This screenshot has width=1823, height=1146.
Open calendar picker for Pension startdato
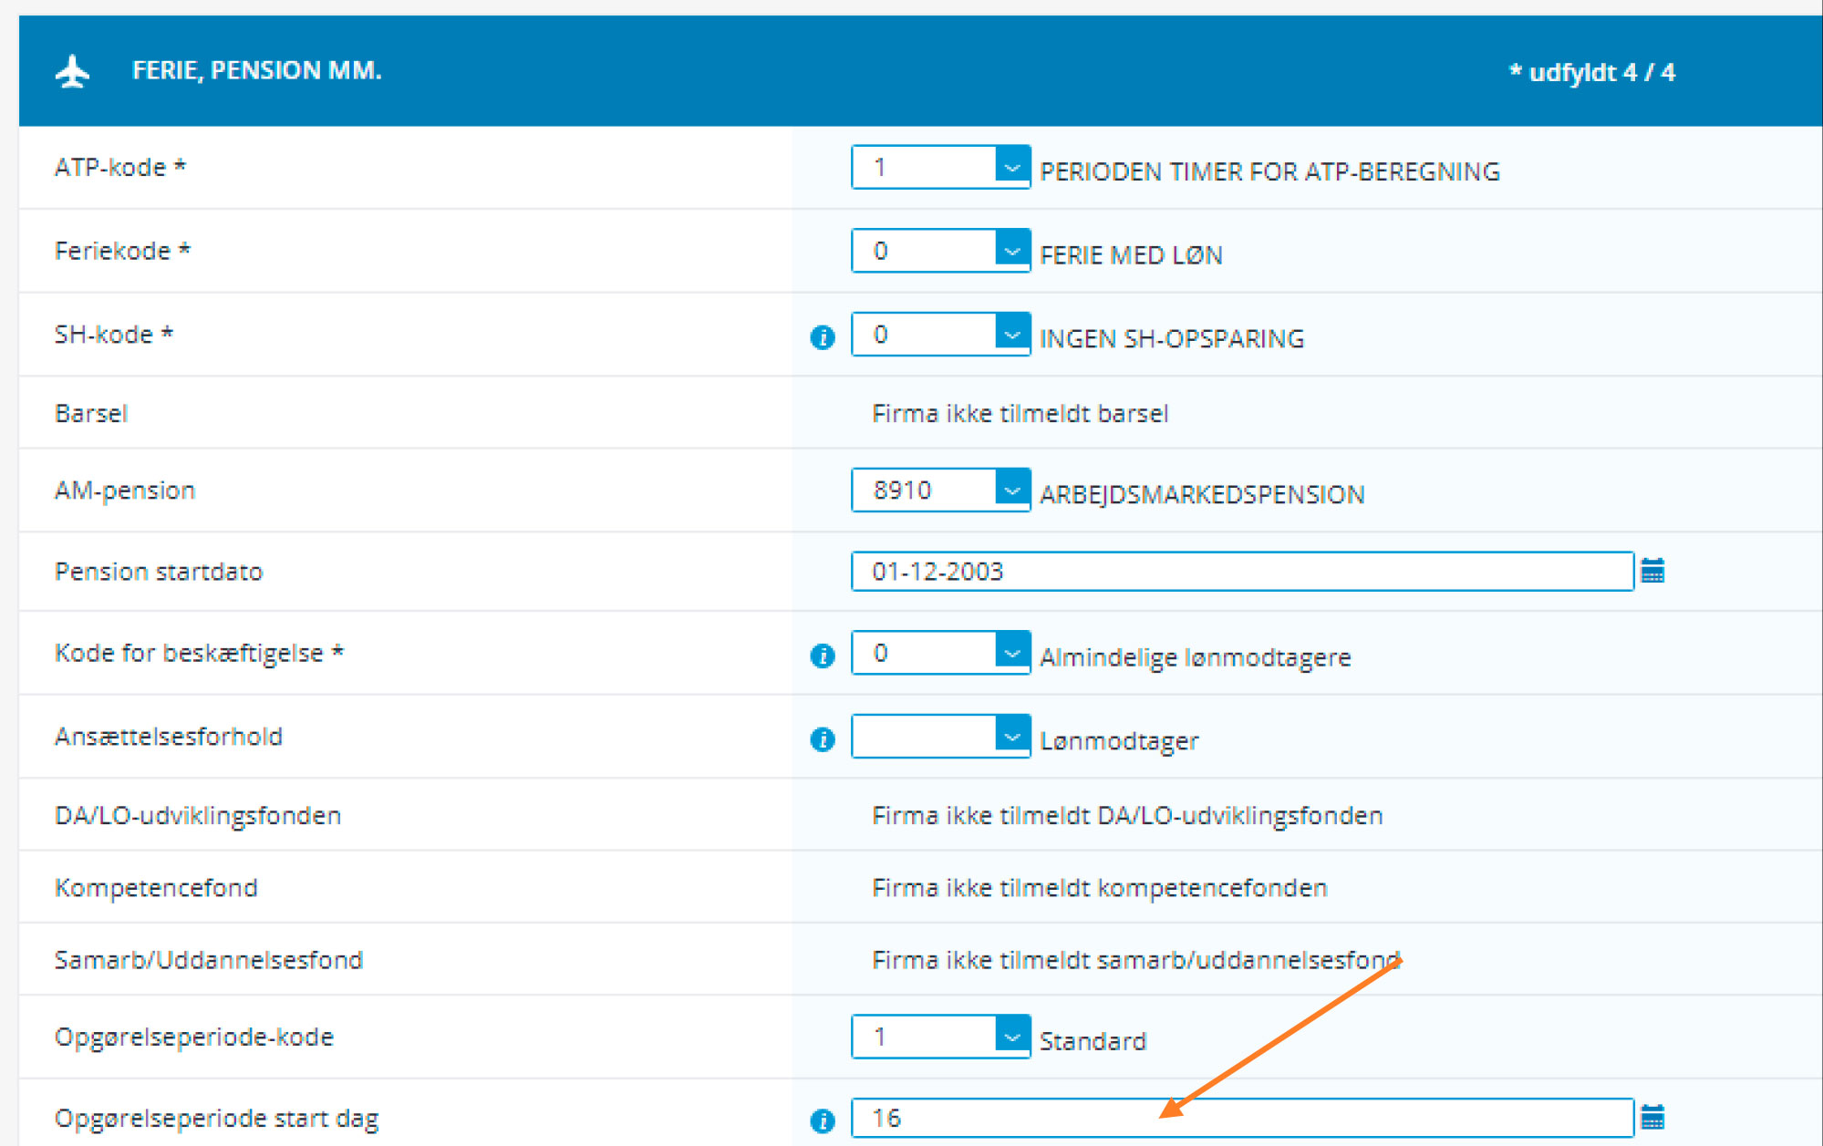point(1652,572)
